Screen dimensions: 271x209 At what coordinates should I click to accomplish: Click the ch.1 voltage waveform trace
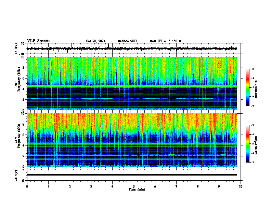tap(132, 48)
